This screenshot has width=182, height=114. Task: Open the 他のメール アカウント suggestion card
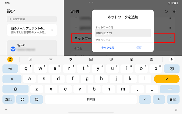32,30
